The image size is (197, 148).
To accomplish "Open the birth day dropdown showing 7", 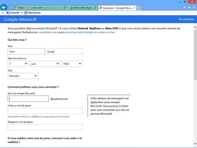I will (x=18, y=64).
